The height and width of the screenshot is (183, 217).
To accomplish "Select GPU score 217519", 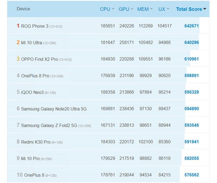I will [x=127, y=158].
